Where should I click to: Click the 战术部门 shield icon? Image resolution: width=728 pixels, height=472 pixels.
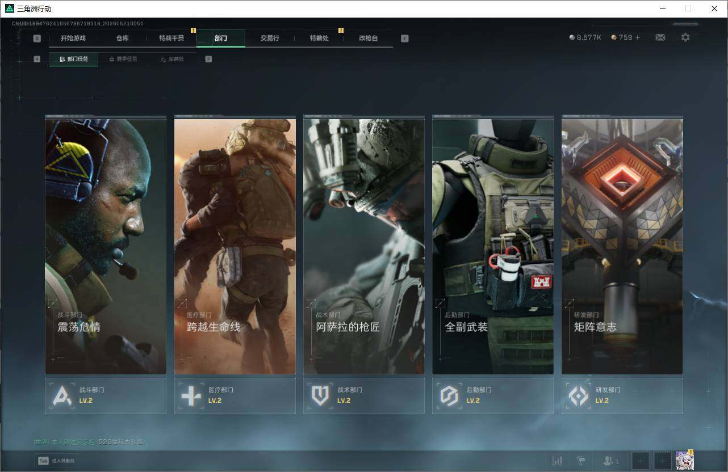[x=320, y=395]
